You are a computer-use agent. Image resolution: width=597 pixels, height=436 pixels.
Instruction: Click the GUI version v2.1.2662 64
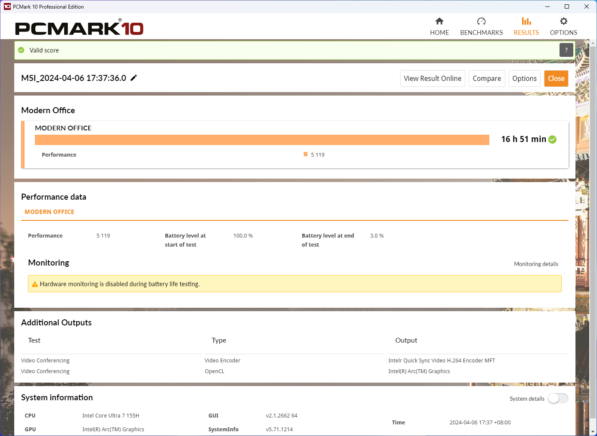pos(282,415)
